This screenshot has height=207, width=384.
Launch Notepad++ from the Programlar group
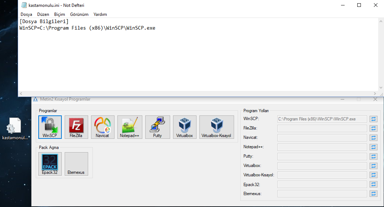pyautogui.click(x=130, y=127)
